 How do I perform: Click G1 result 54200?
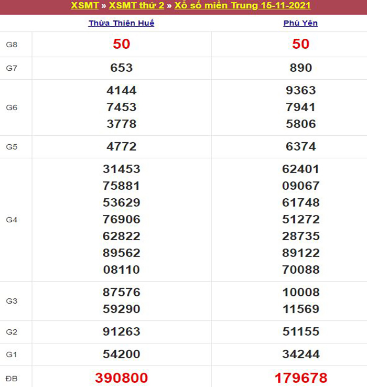[121, 354]
